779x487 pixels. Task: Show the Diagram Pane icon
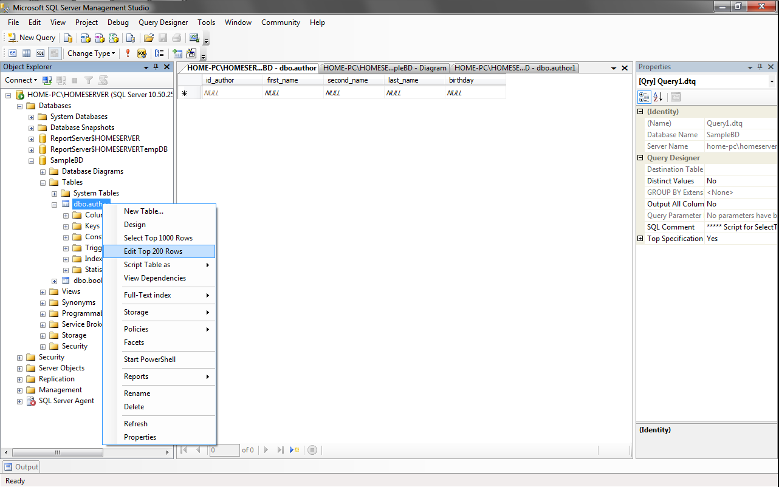pyautogui.click(x=12, y=53)
